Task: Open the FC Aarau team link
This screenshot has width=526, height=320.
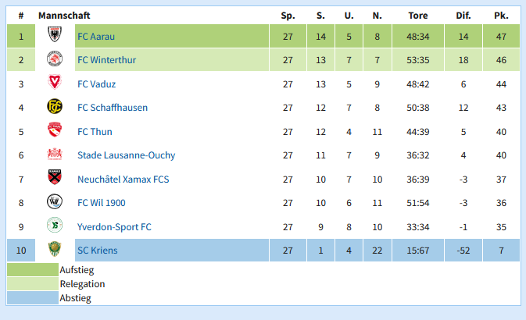Action: (96, 36)
